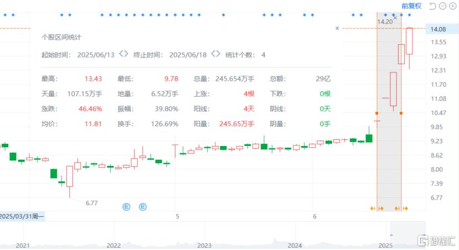Click the 13.55 price axis label
Screen dimensions: 459x250
coord(438,42)
